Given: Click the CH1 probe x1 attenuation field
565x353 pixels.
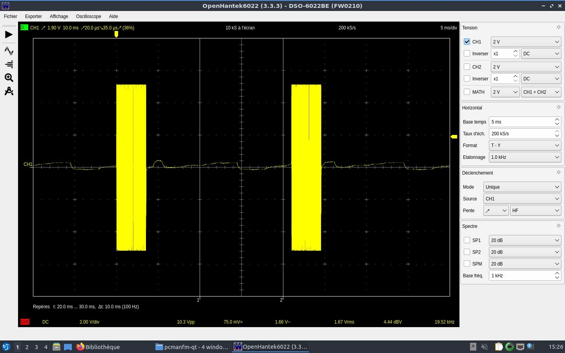Looking at the screenshot, I should click(x=505, y=53).
